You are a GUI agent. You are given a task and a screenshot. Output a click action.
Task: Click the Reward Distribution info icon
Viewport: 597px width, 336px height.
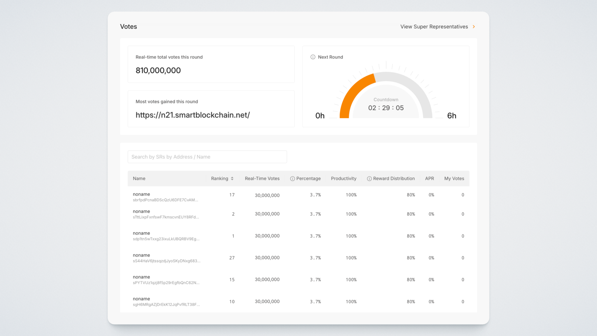369,179
